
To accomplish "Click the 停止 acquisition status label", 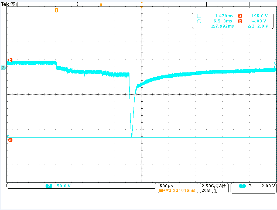I will click(15, 4).
